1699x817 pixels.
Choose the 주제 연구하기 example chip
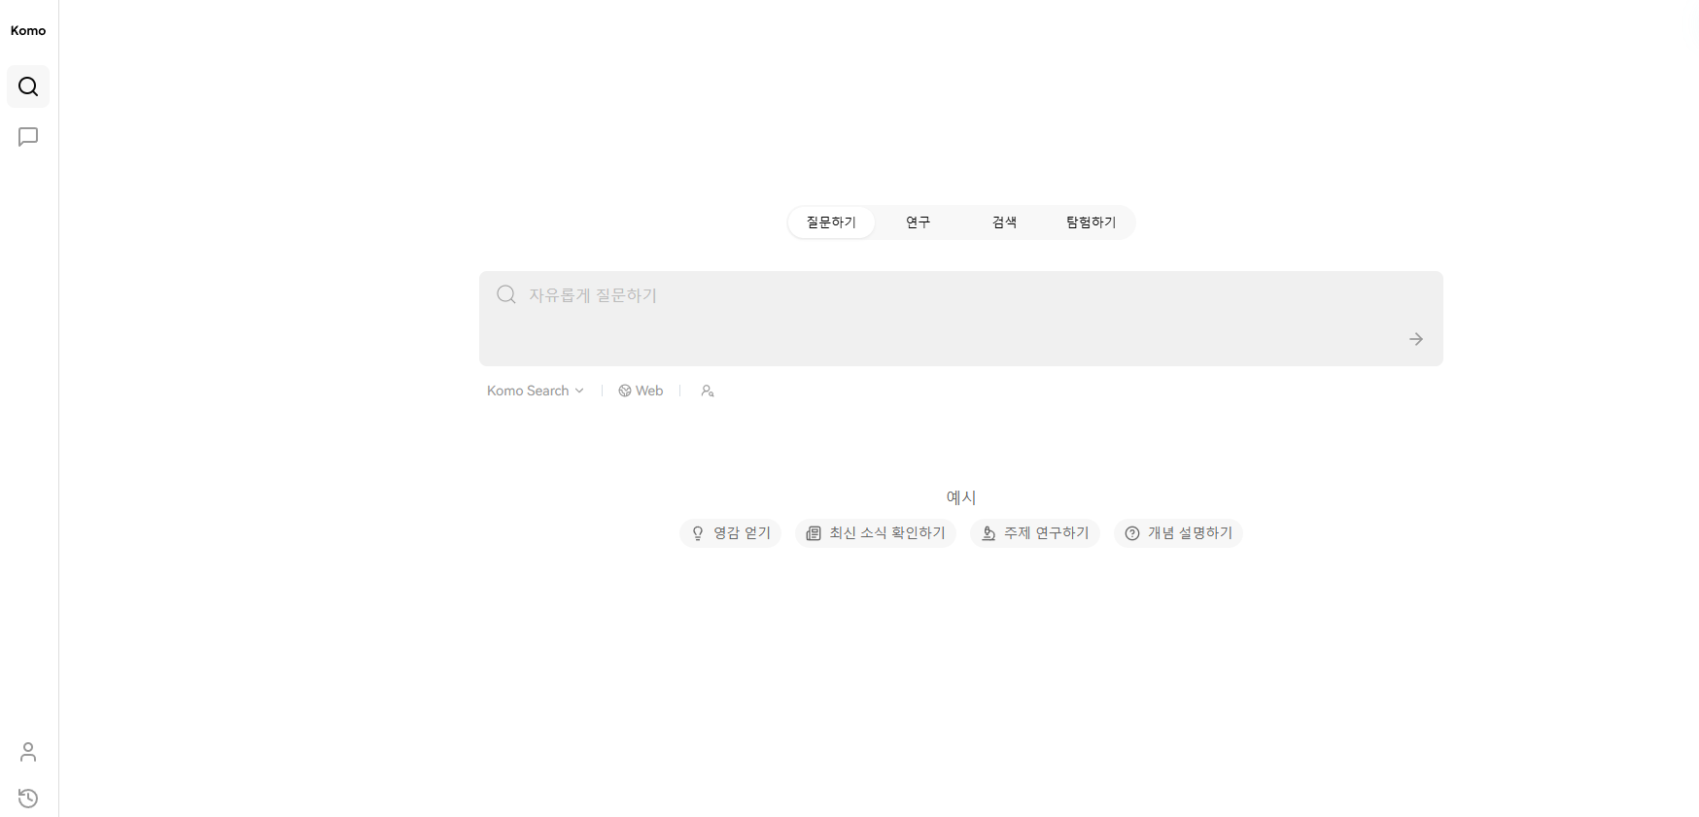point(1035,533)
